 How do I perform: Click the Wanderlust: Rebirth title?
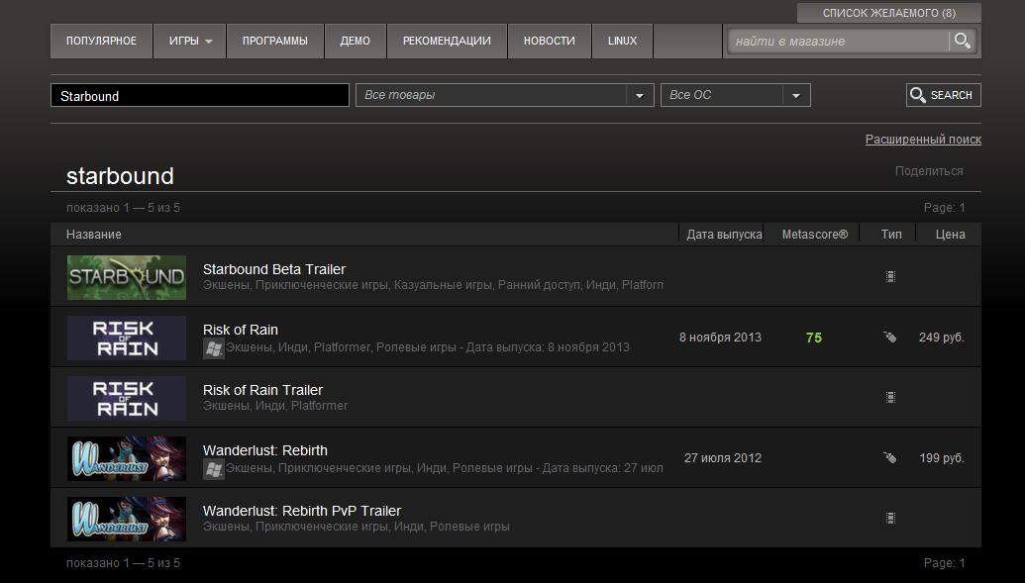click(x=264, y=450)
